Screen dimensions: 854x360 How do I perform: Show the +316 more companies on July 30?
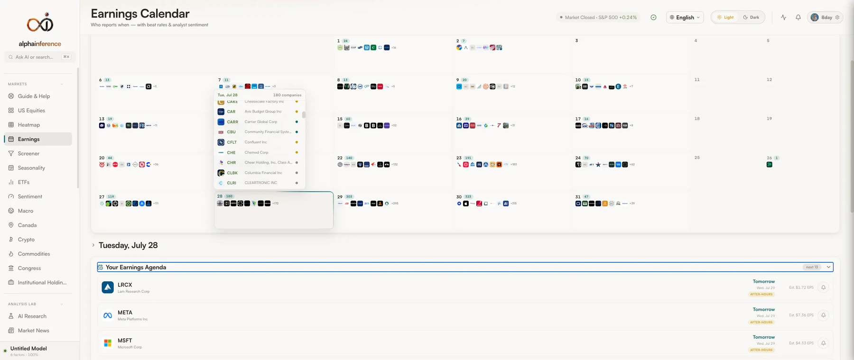(513, 203)
